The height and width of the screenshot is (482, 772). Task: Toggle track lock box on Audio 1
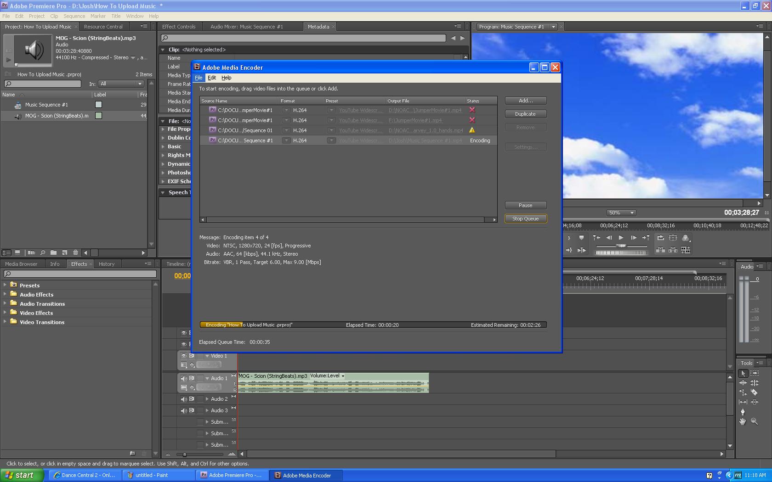200,378
